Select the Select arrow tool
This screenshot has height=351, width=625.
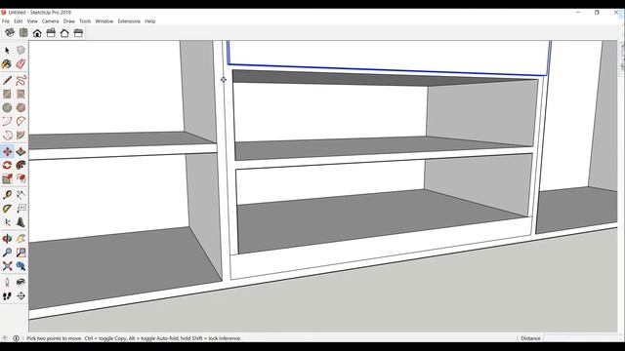[7, 51]
